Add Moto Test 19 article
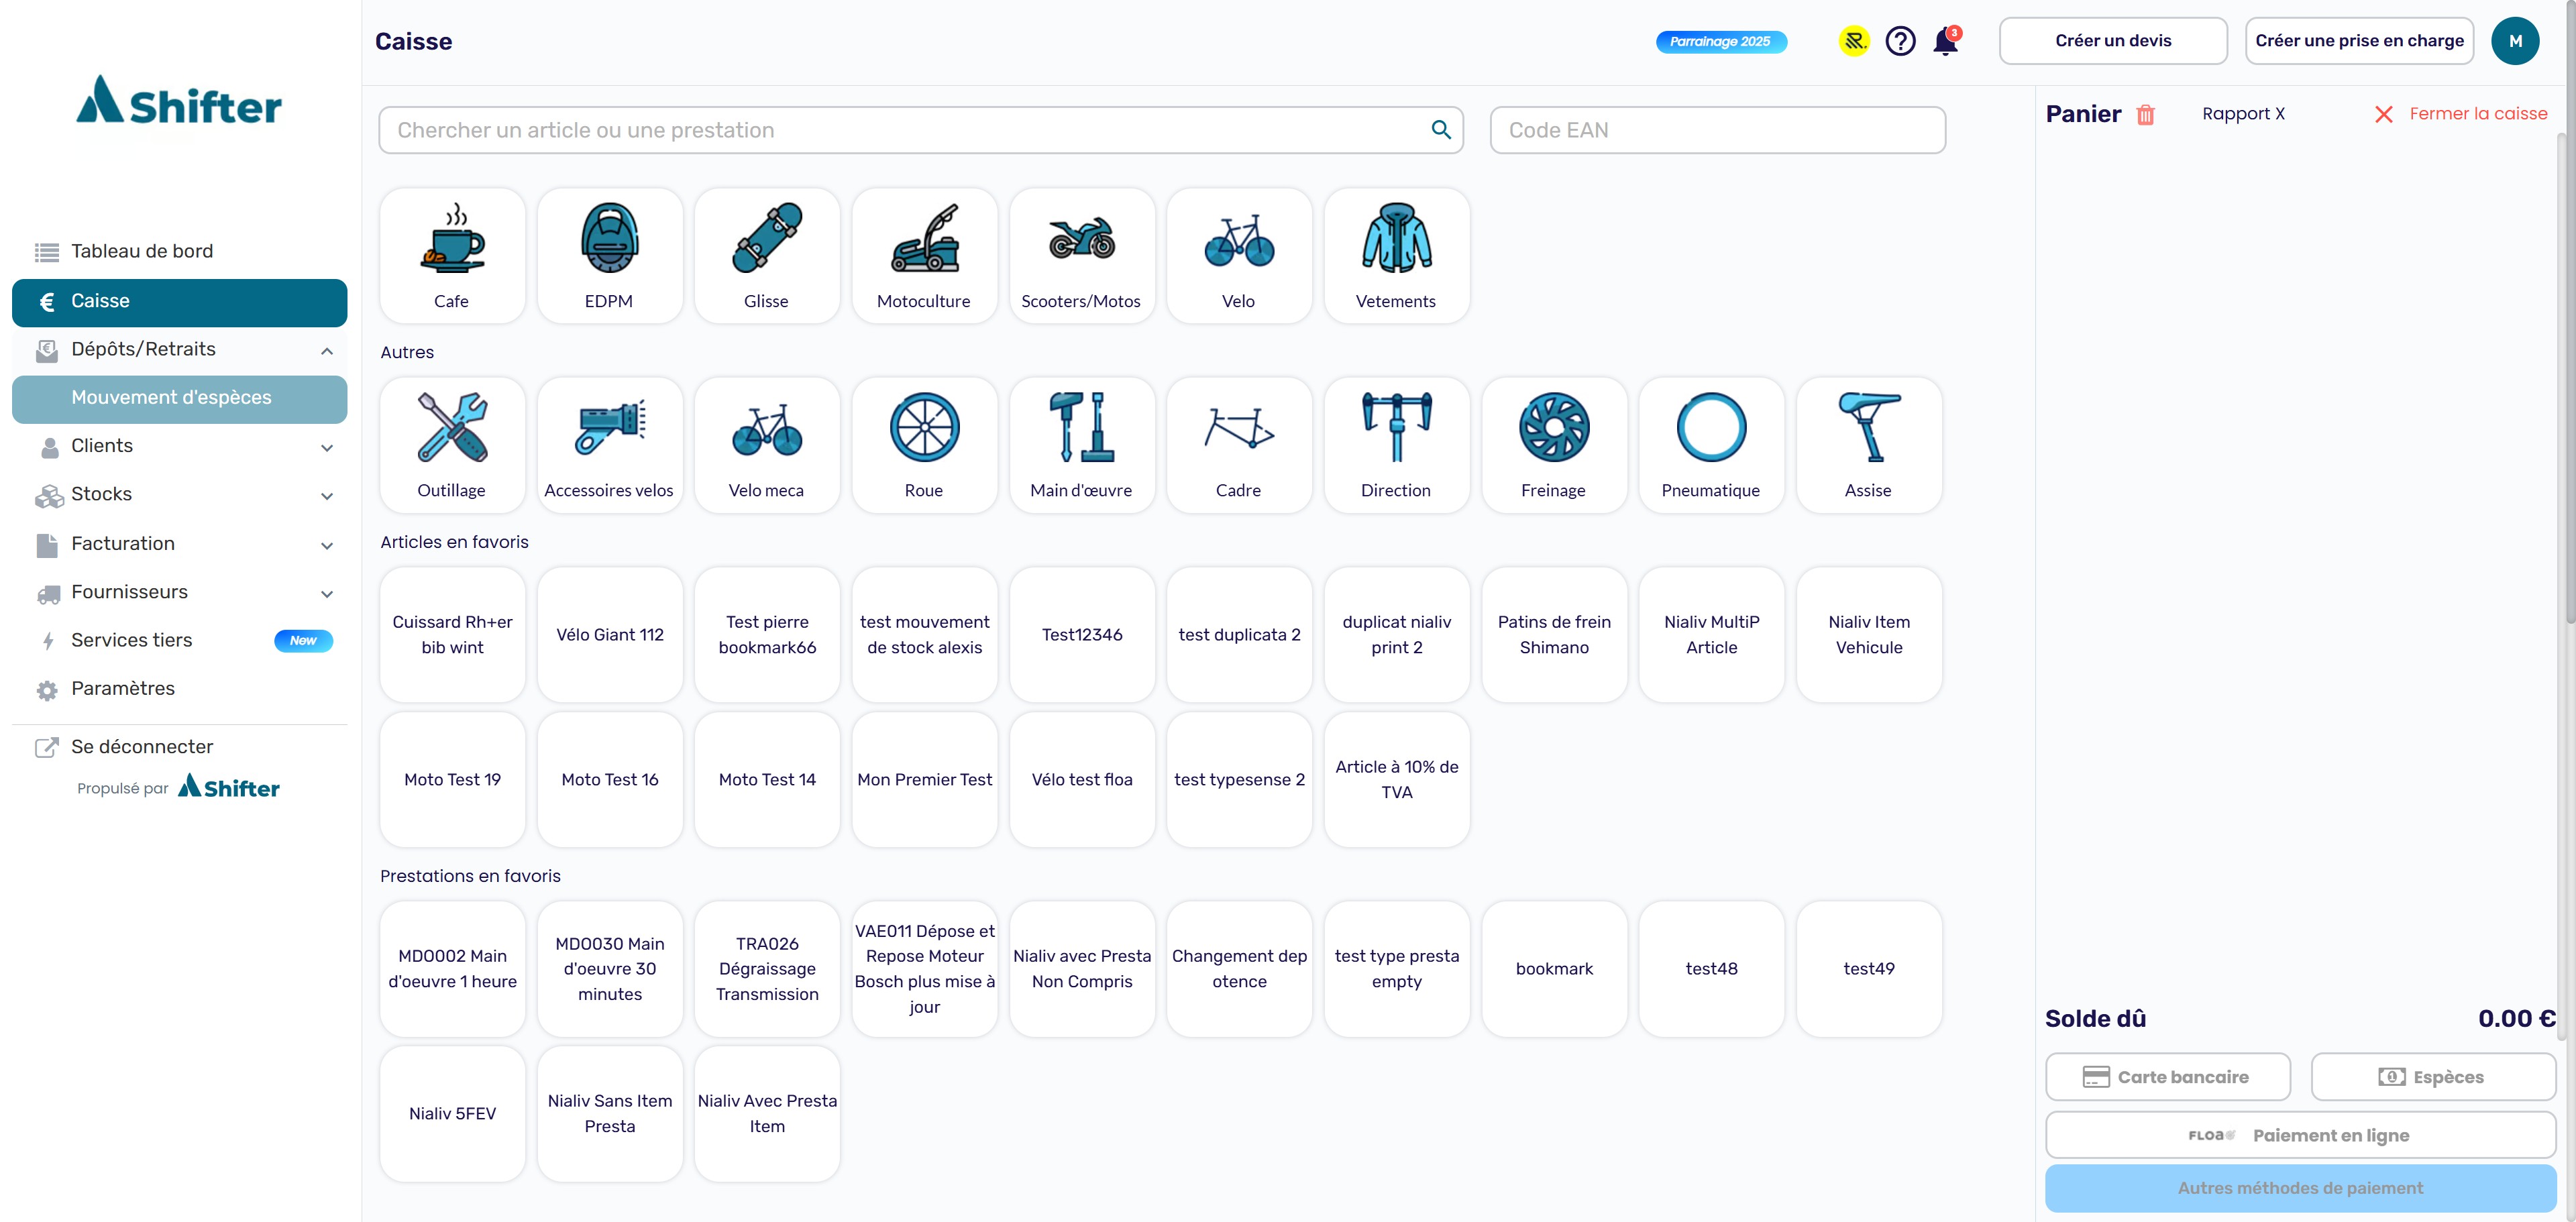 click(452, 780)
